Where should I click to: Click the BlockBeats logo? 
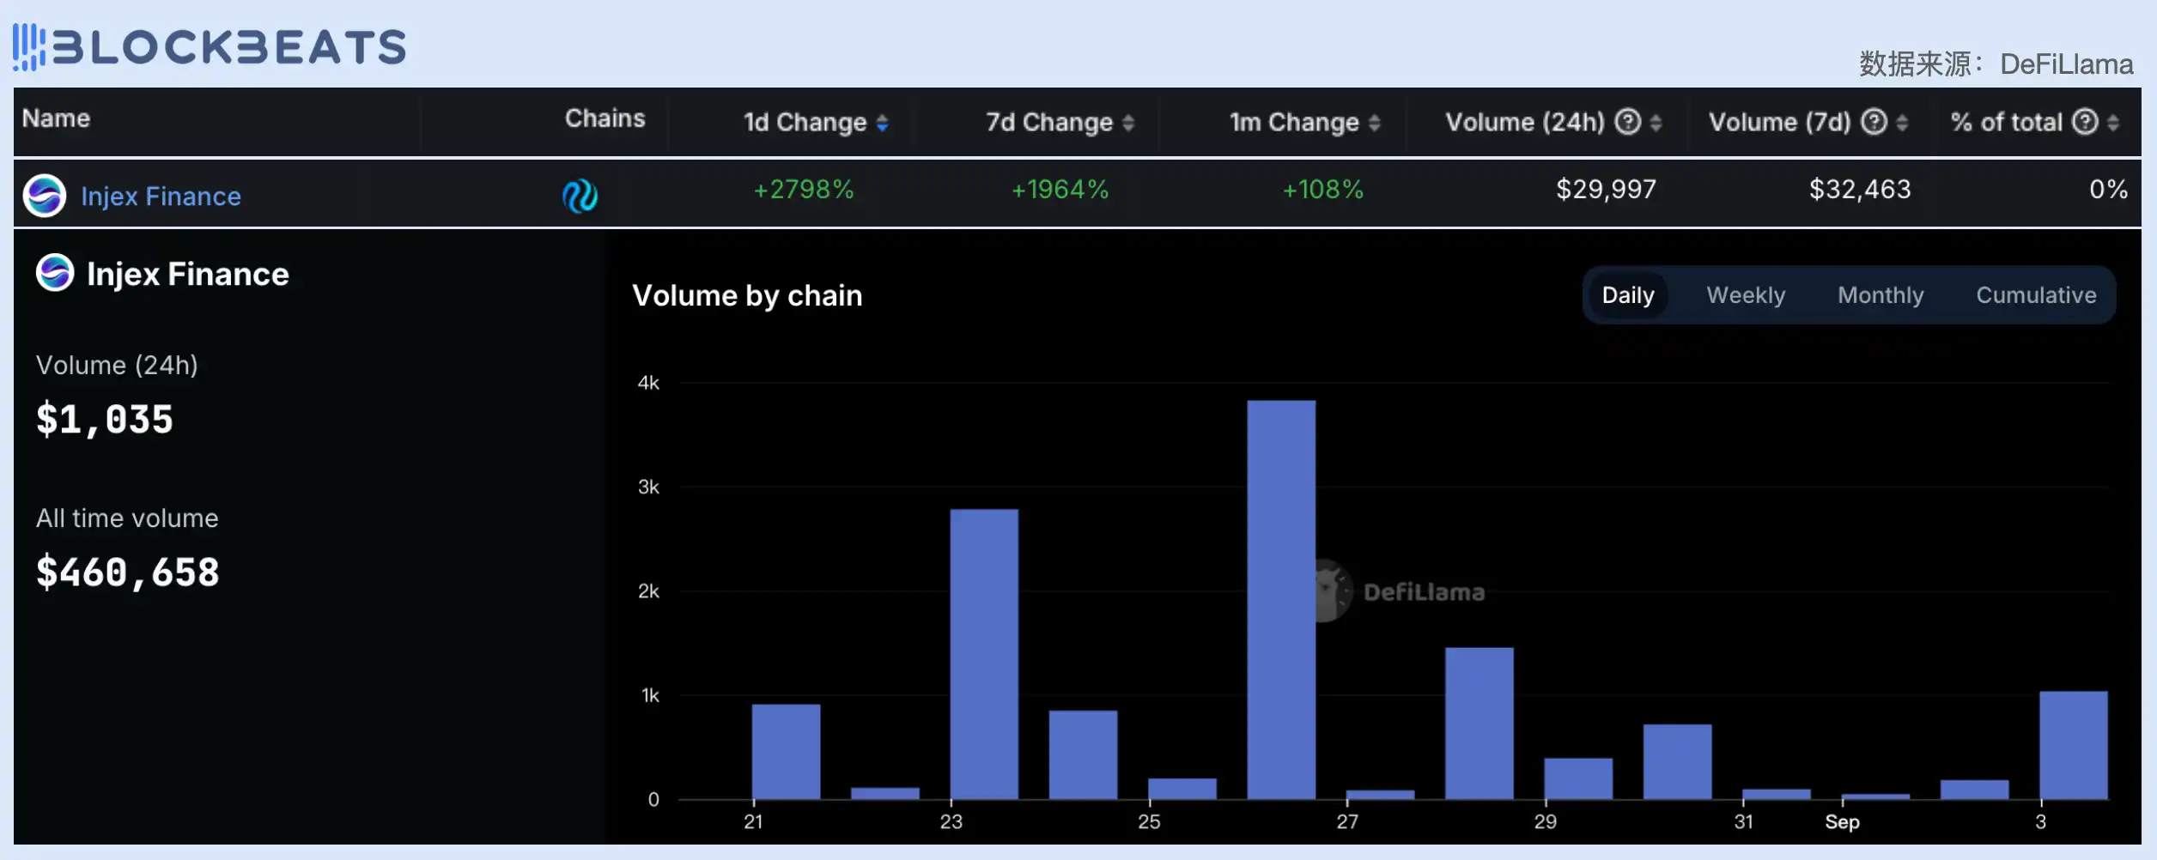[209, 46]
